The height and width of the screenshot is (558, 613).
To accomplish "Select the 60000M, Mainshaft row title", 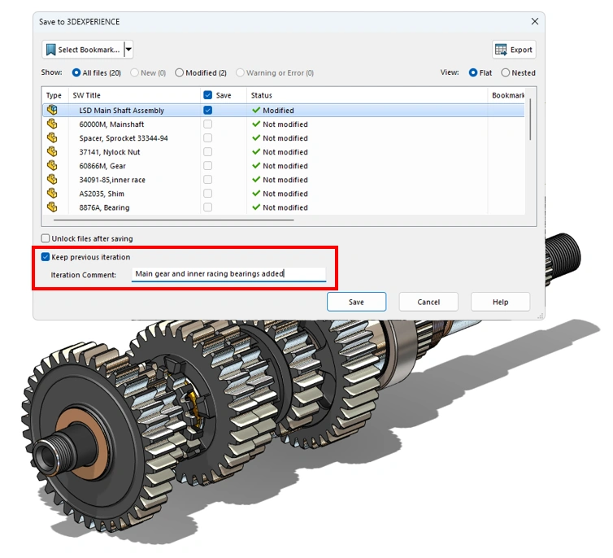I will click(111, 124).
